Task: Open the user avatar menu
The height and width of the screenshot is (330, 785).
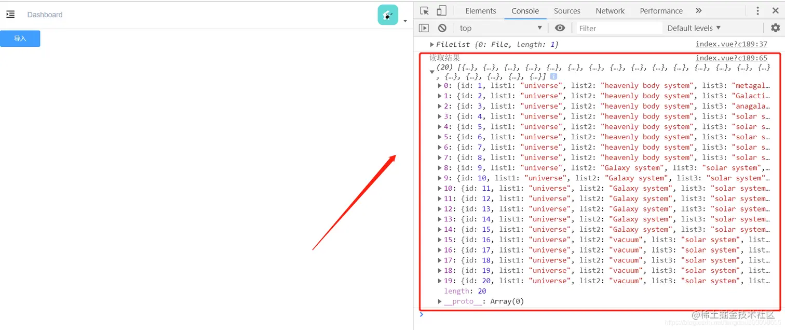Action: tap(388, 15)
